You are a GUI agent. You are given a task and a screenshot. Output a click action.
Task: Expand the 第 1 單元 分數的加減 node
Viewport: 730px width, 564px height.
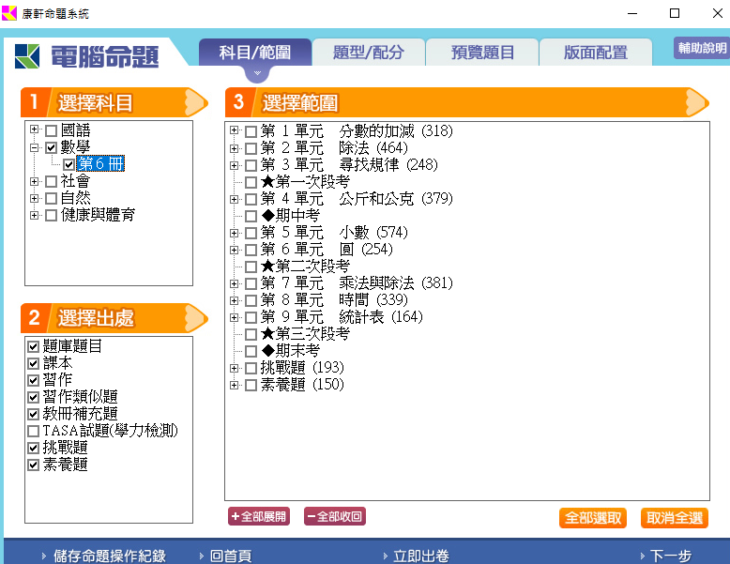click(234, 131)
